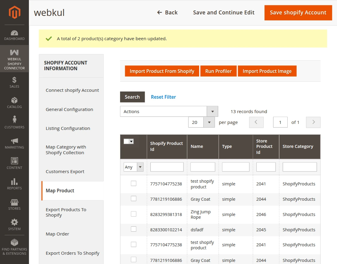This screenshot has width=337, height=264.
Task: Click the Name filter field
Action: pyautogui.click(x=203, y=167)
